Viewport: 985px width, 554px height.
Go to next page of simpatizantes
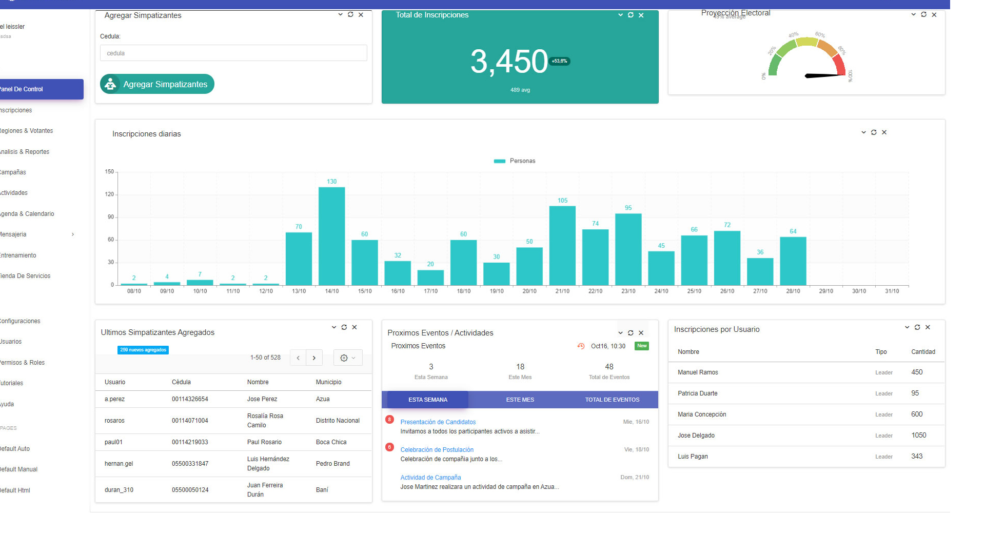[x=314, y=358]
